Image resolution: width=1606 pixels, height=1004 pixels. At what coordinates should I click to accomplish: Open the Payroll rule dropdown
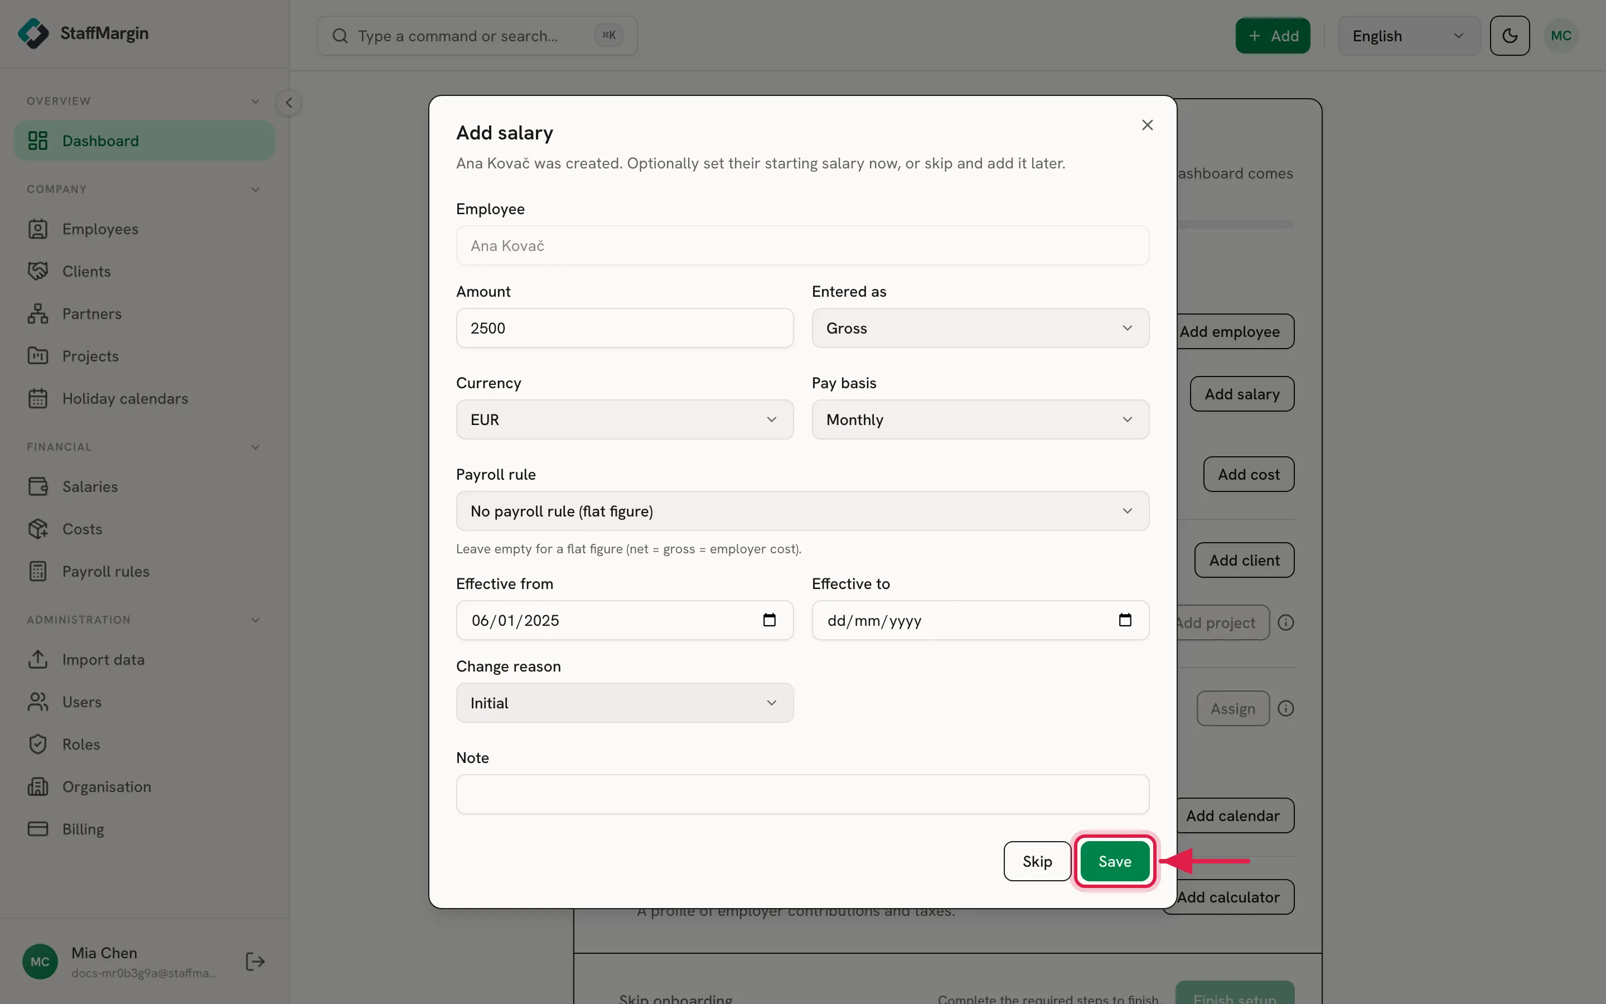click(x=802, y=511)
